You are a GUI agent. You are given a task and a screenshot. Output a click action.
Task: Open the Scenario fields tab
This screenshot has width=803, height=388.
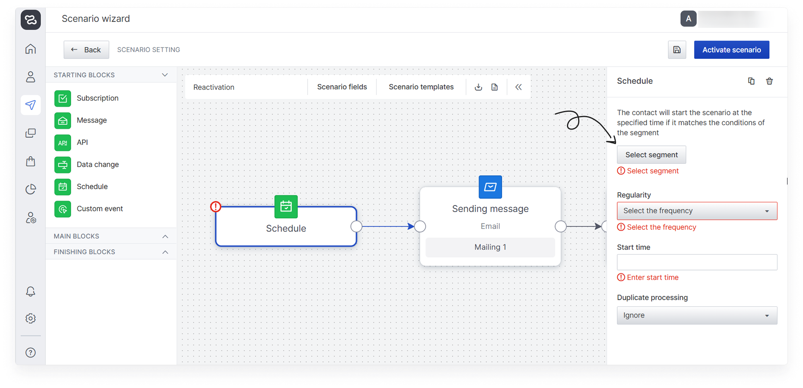[342, 87]
